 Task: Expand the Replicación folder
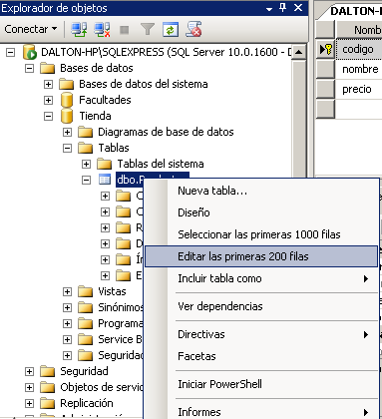tap(30, 403)
